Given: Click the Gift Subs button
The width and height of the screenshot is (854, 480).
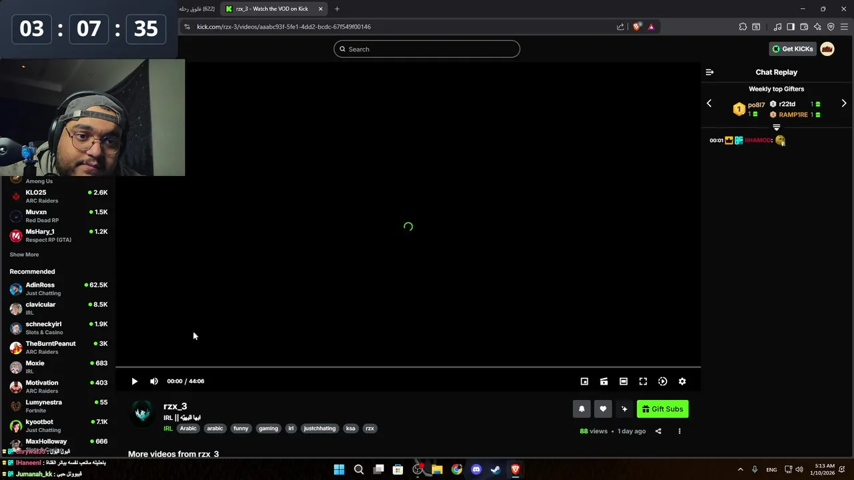Looking at the screenshot, I should [x=663, y=409].
